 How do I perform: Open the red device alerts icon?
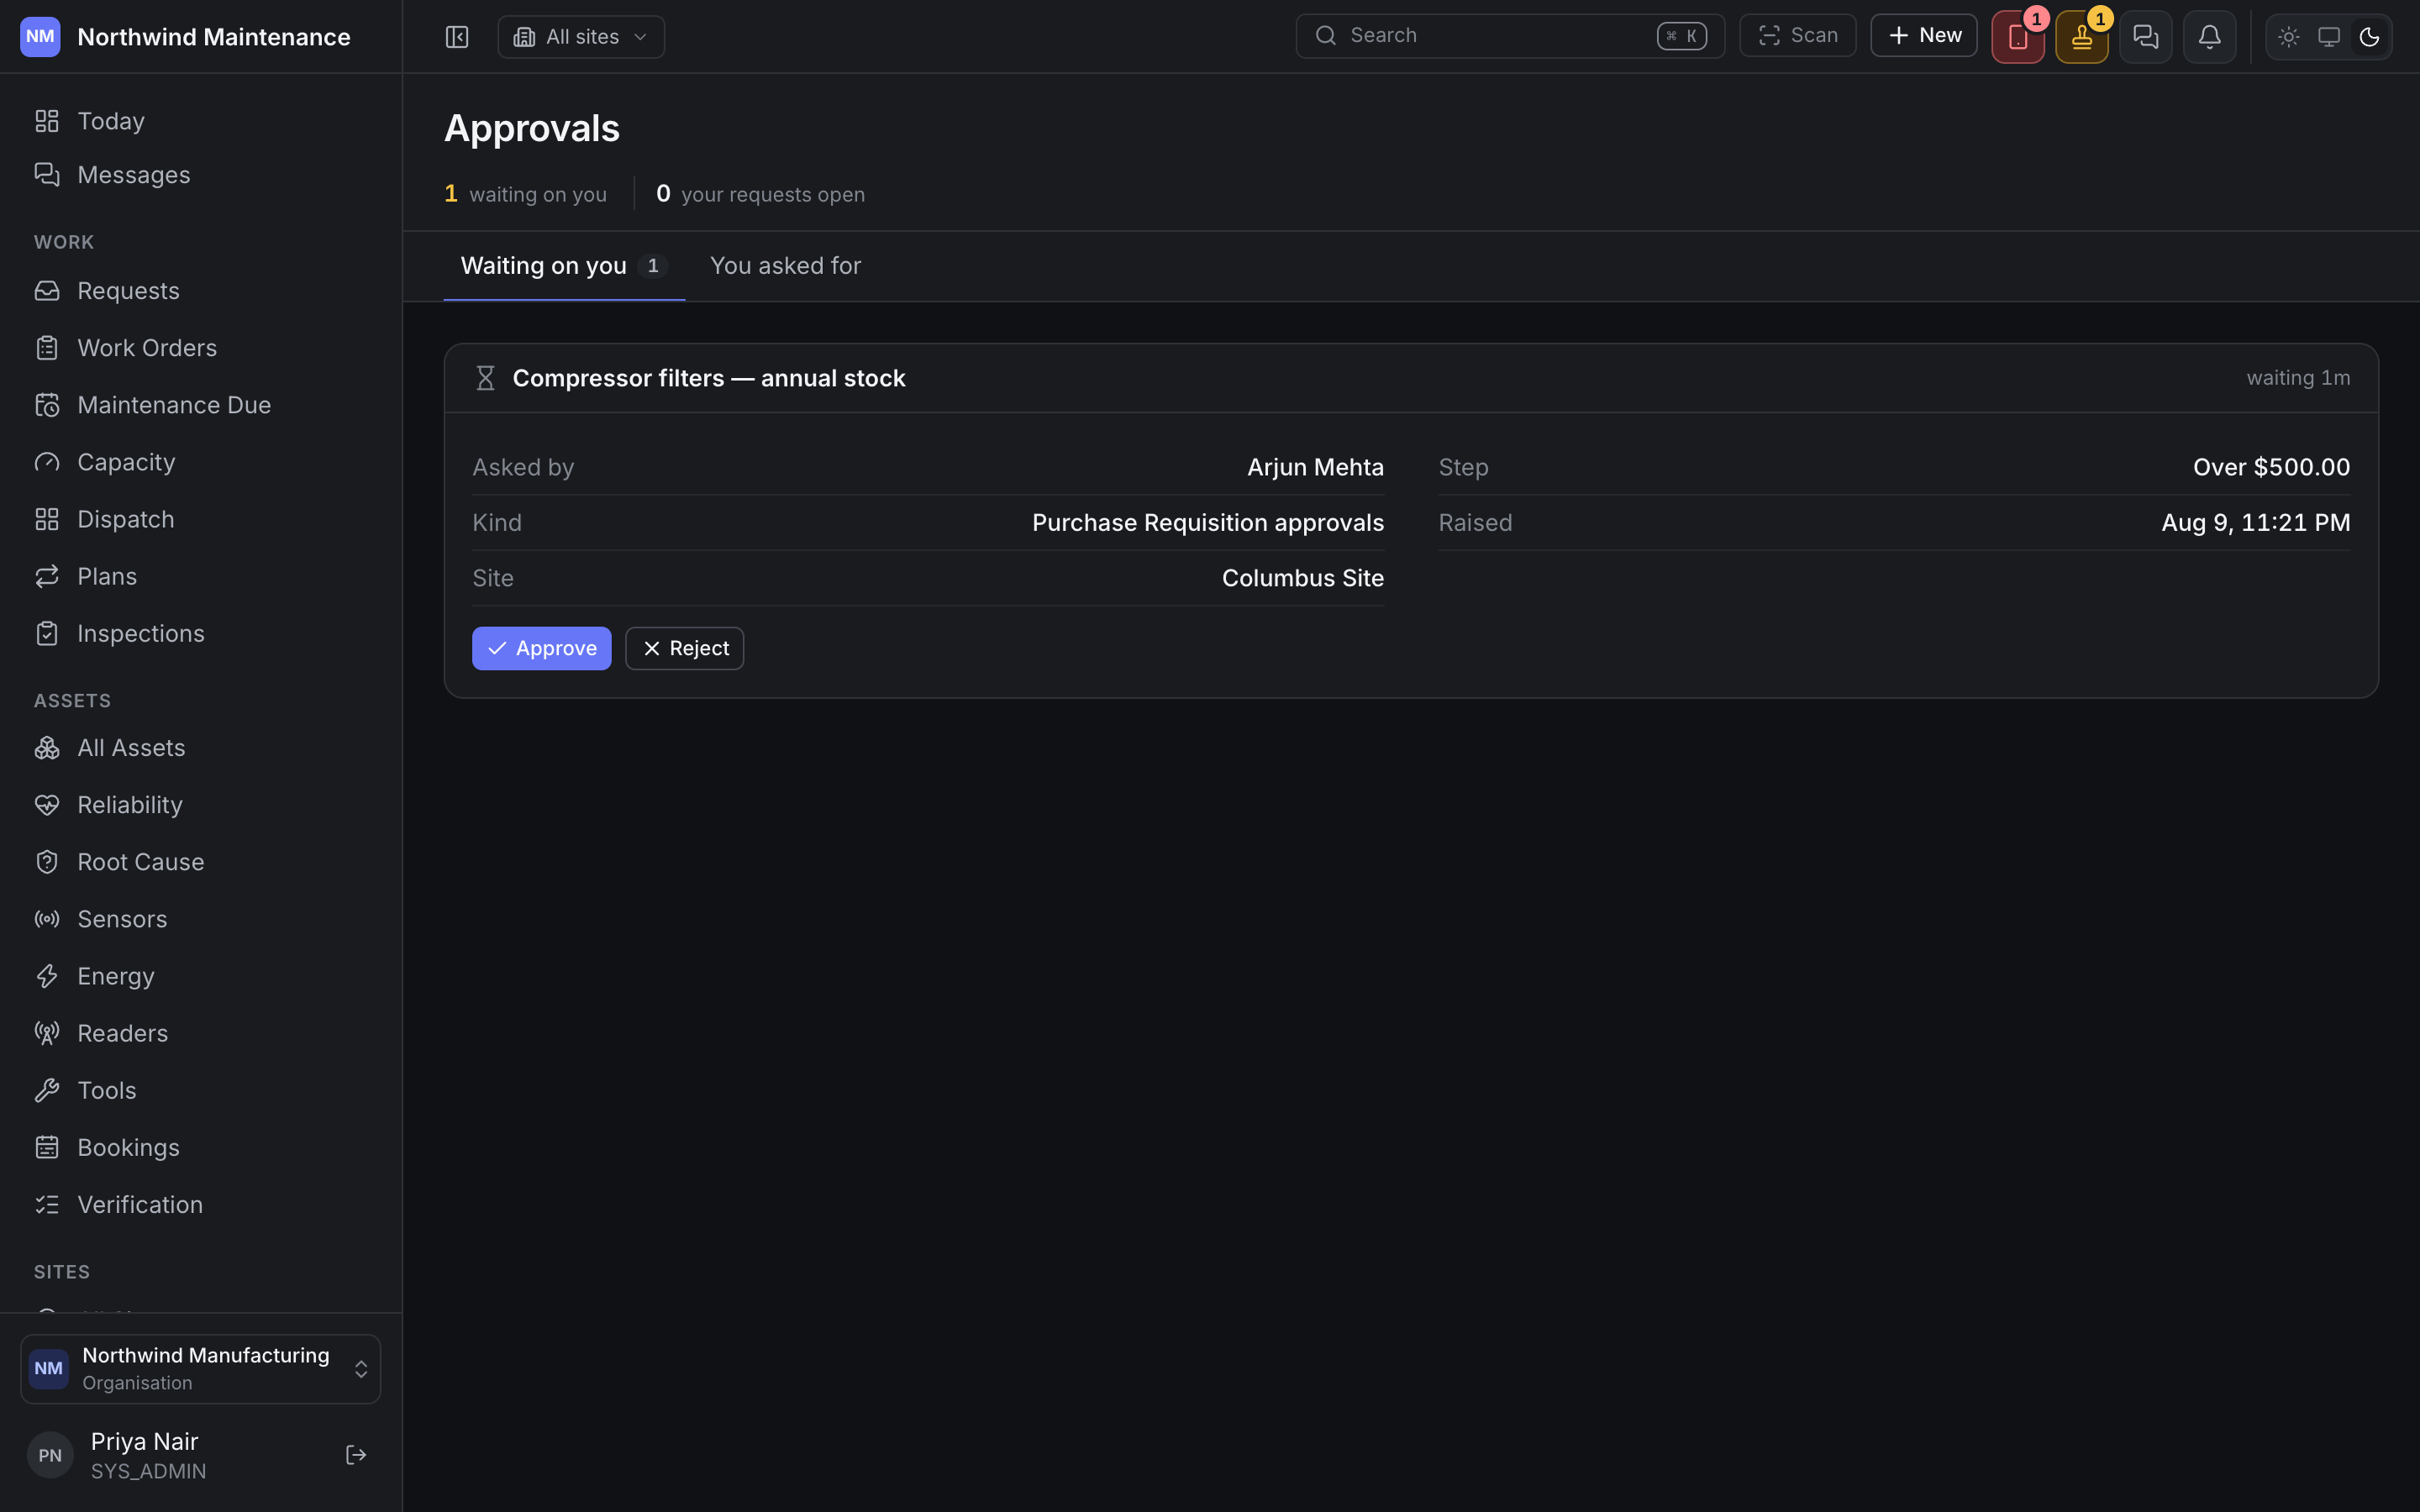click(x=2017, y=38)
